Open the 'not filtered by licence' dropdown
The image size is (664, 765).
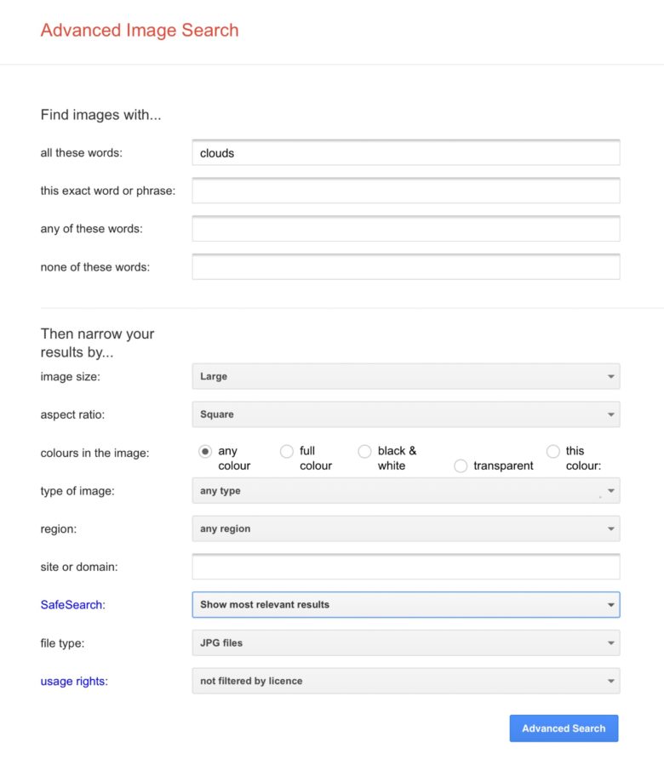406,681
